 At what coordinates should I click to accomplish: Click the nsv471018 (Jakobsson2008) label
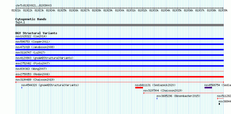(x=35, y=47)
